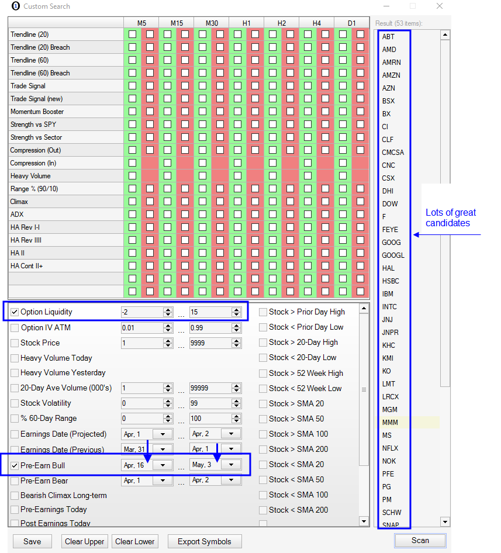Click the H4 column header
501x553 pixels.
[316, 23]
